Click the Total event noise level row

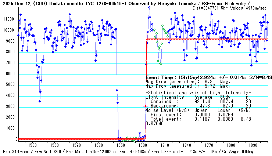199,119
